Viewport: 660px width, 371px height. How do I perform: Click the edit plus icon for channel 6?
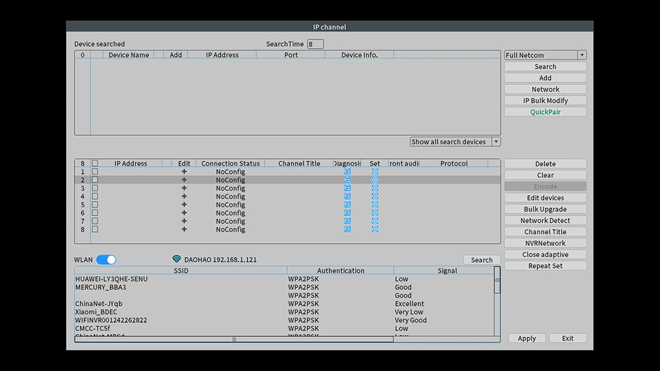[x=184, y=213]
